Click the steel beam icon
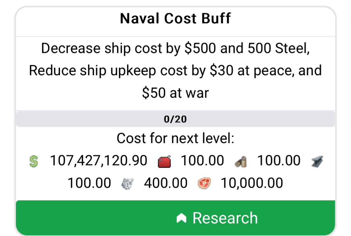Image resolution: width=351 pixels, height=236 pixels. tap(317, 162)
